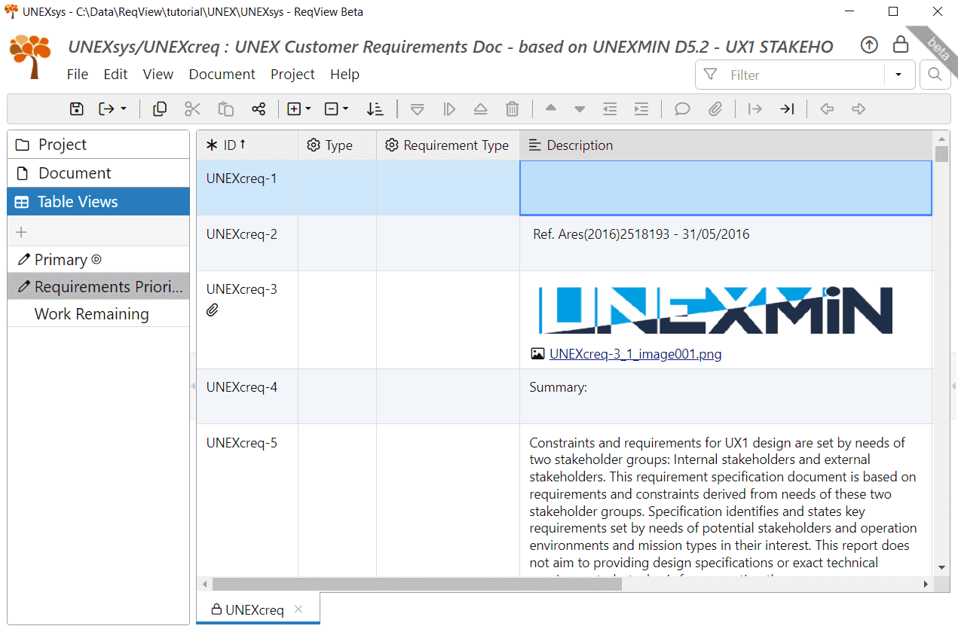This screenshot has height=629, width=958.
Task: Select the UNEXcreq-2 ID cell
Action: pyautogui.click(x=247, y=243)
